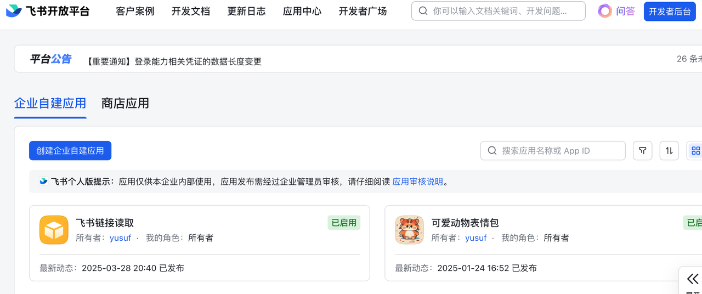Click the magnifier icon in app search
Image resolution: width=702 pixels, height=294 pixels.
[492, 151]
